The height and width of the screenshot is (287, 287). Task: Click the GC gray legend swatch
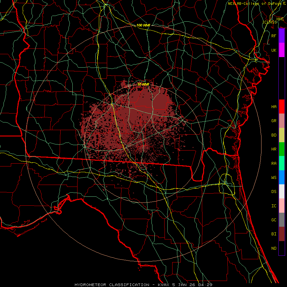[x=282, y=220]
